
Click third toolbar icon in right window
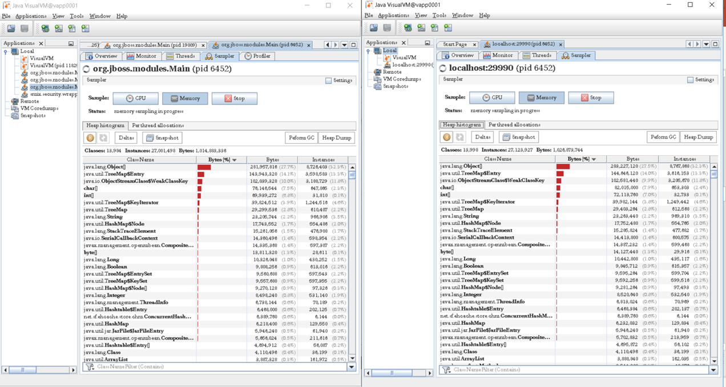(x=408, y=27)
